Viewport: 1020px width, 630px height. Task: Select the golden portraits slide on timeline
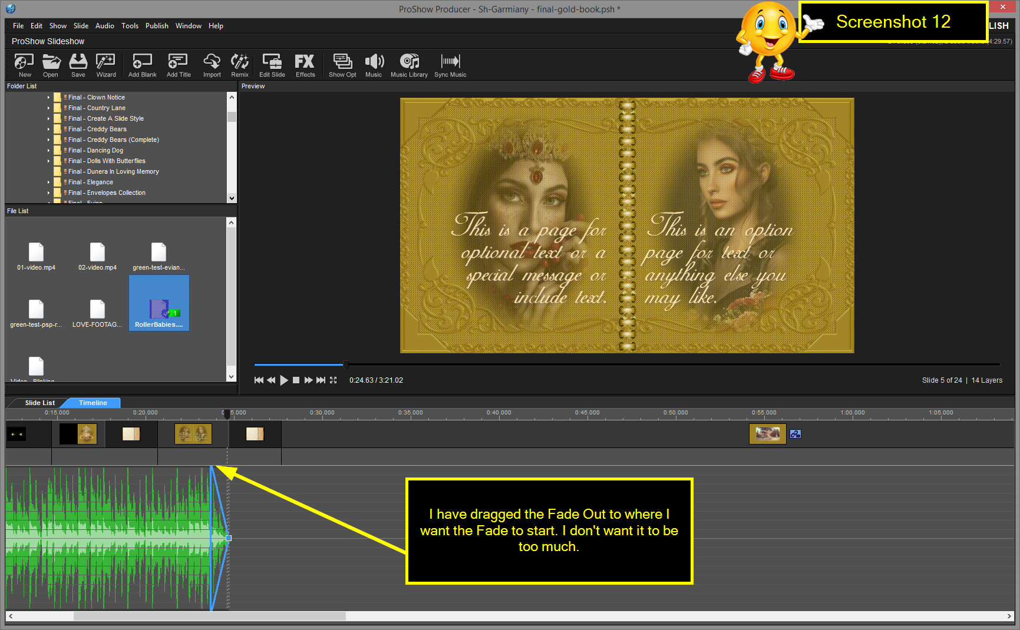[193, 434]
